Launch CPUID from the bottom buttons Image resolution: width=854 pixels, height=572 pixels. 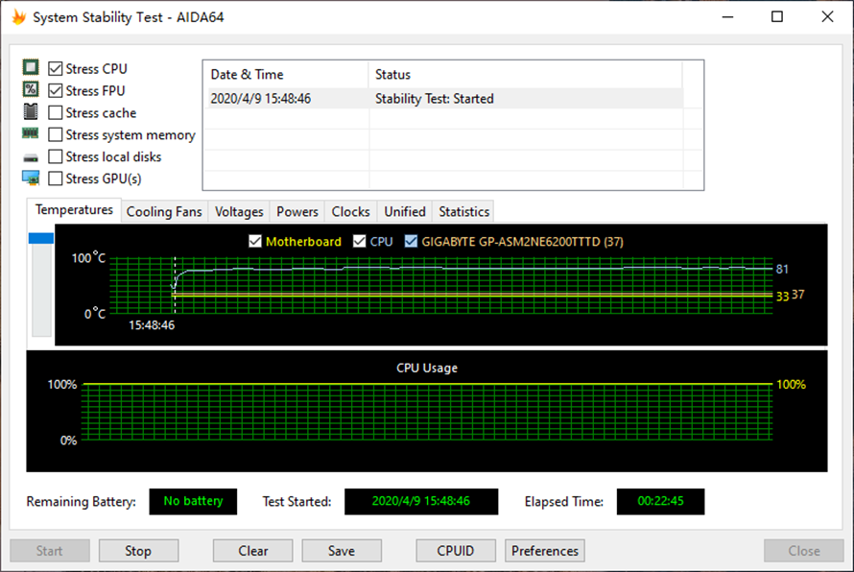[x=456, y=550]
